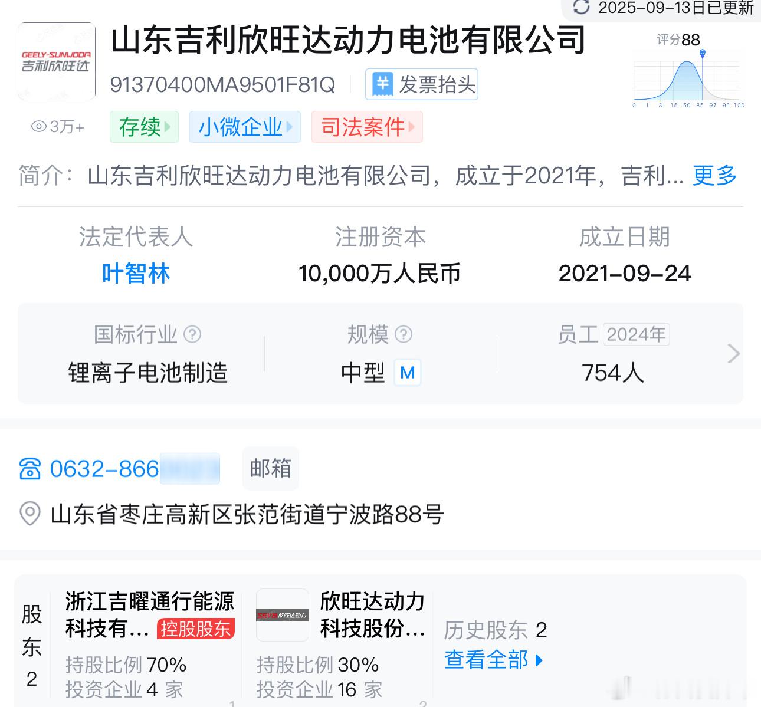Click the 持股比例 70% text

[126, 665]
